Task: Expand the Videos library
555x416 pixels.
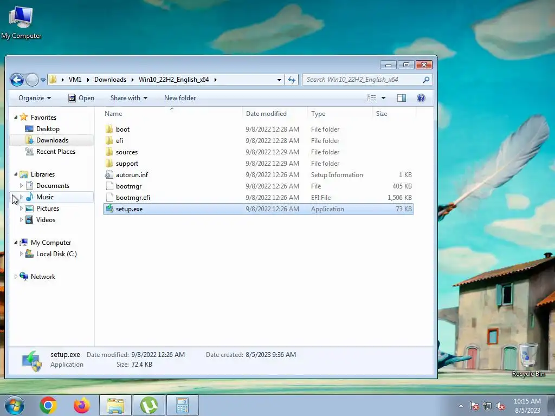Action: 21,220
